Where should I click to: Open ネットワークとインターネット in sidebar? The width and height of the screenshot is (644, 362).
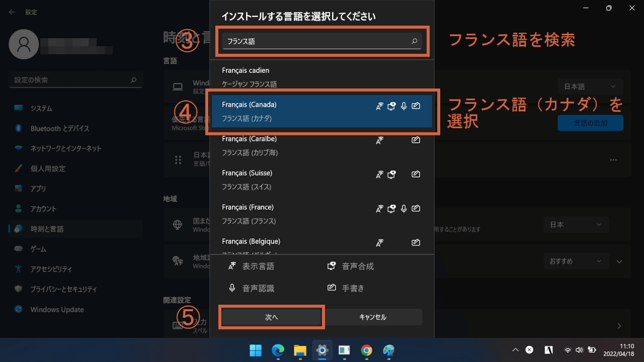[75, 148]
